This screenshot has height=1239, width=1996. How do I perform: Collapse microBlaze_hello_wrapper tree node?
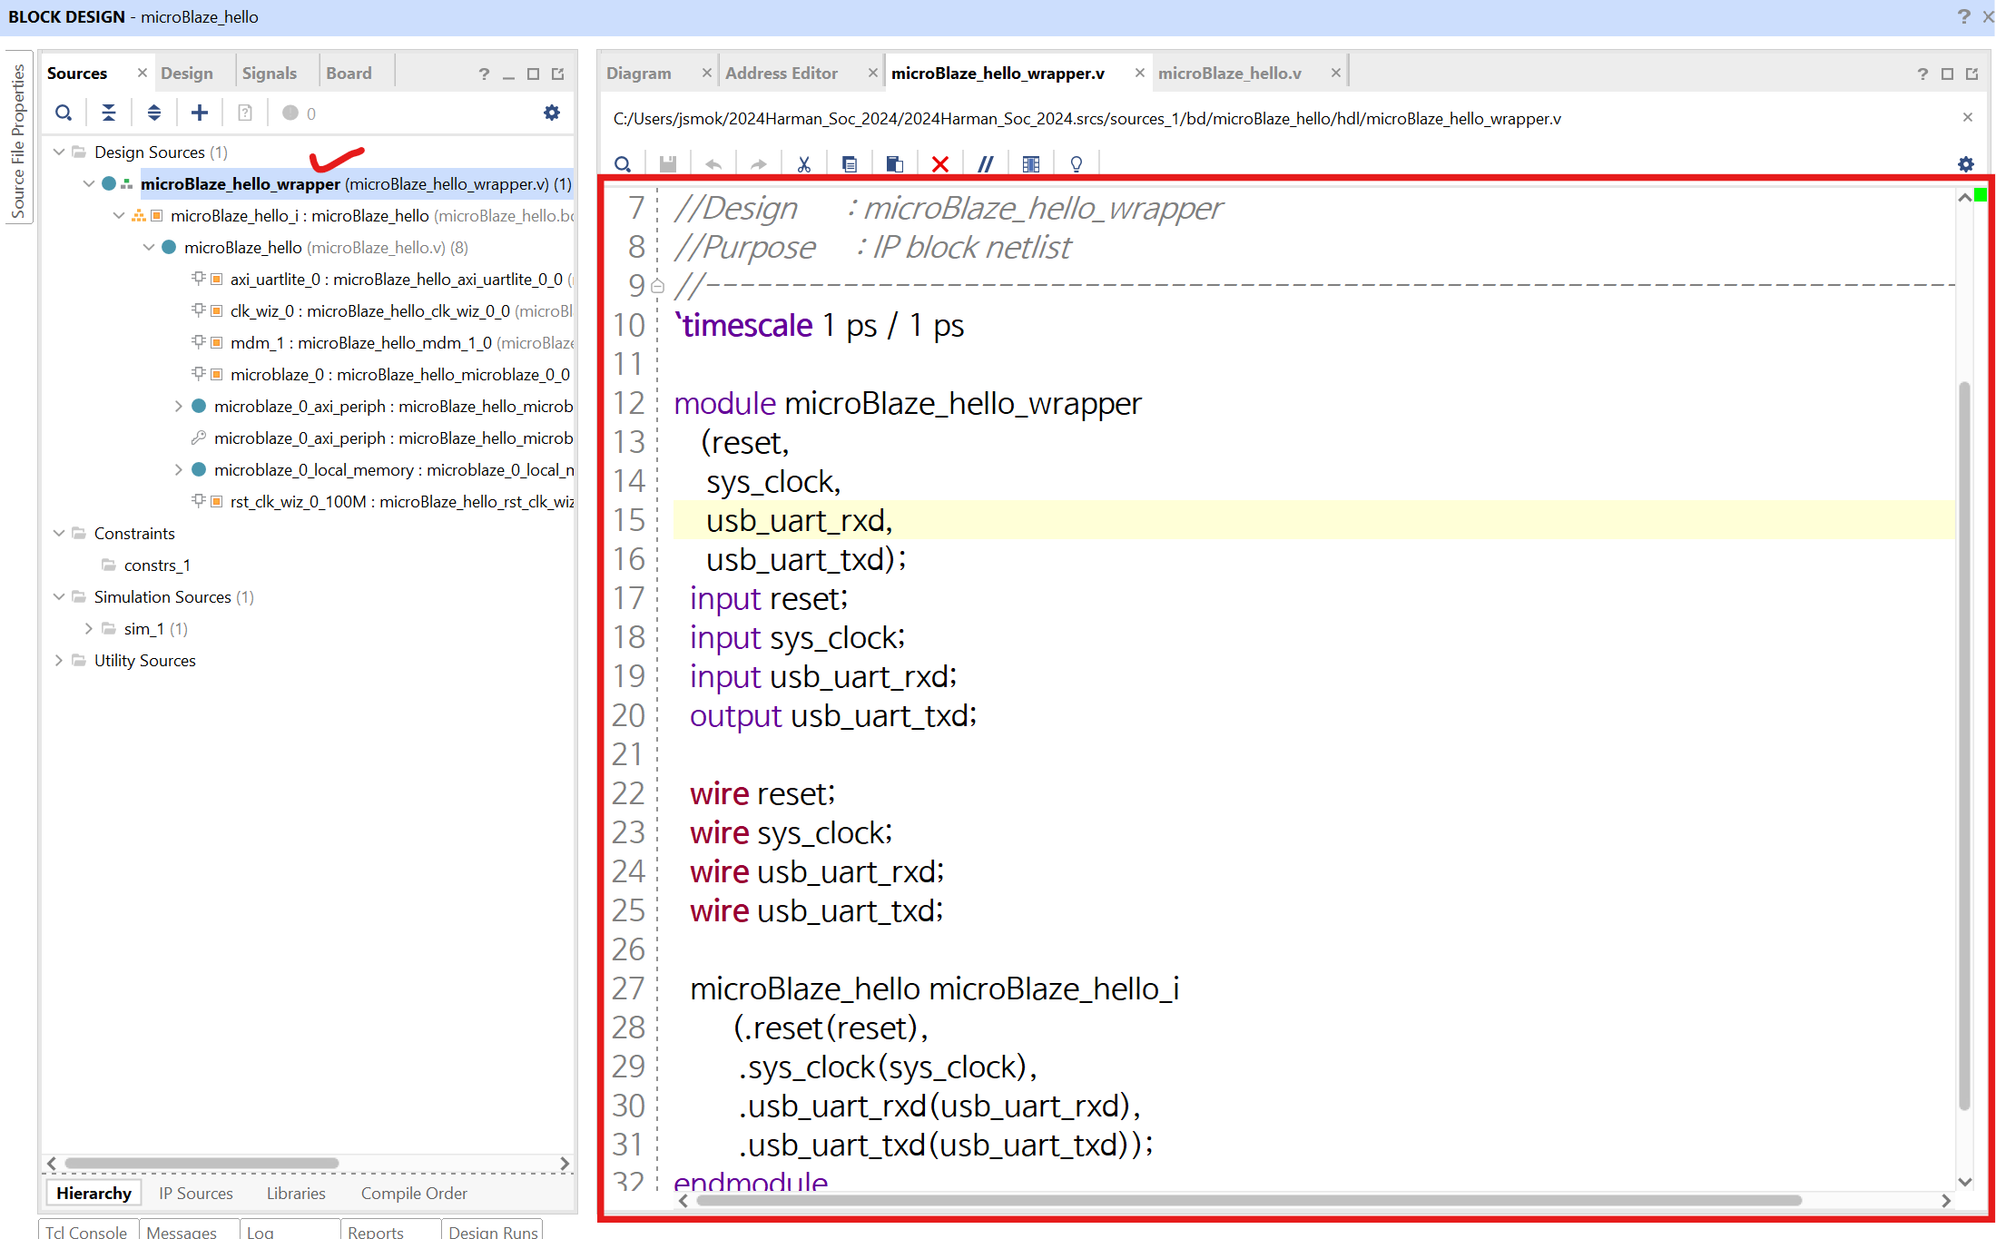(89, 183)
